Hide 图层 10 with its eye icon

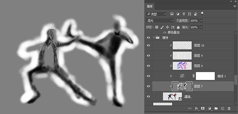pyautogui.click(x=148, y=45)
